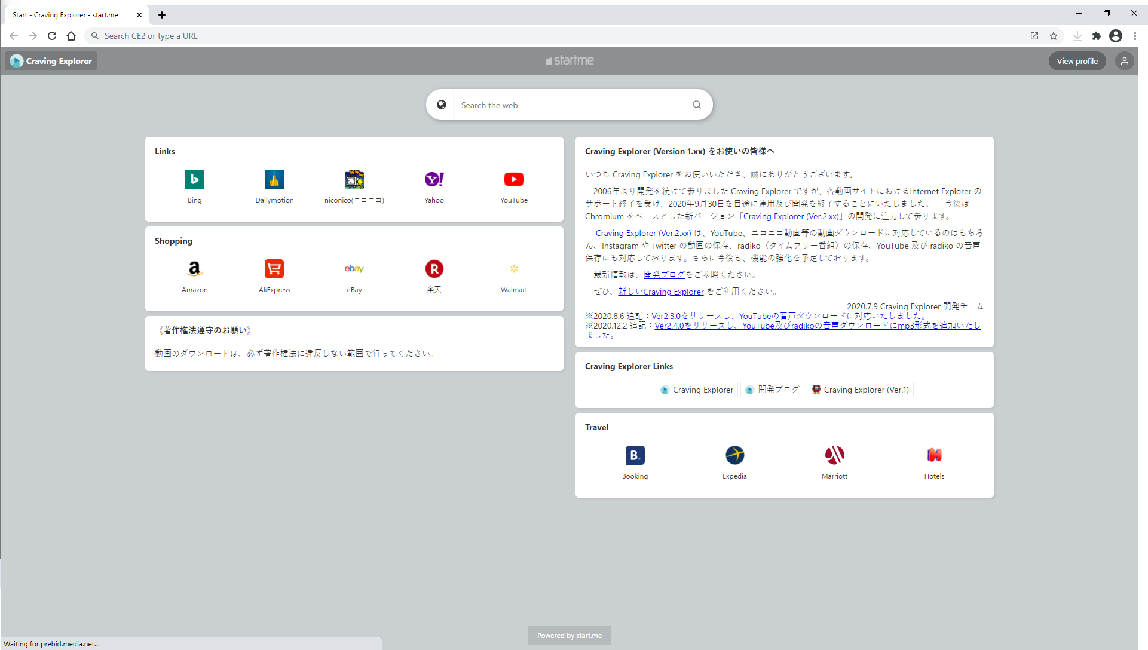Screen dimensions: 1148x650
Task: Open the browser profile avatar
Action: (x=1116, y=36)
